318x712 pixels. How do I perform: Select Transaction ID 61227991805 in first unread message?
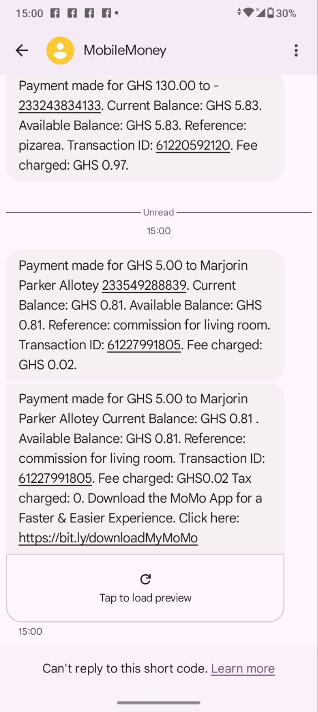[144, 345]
